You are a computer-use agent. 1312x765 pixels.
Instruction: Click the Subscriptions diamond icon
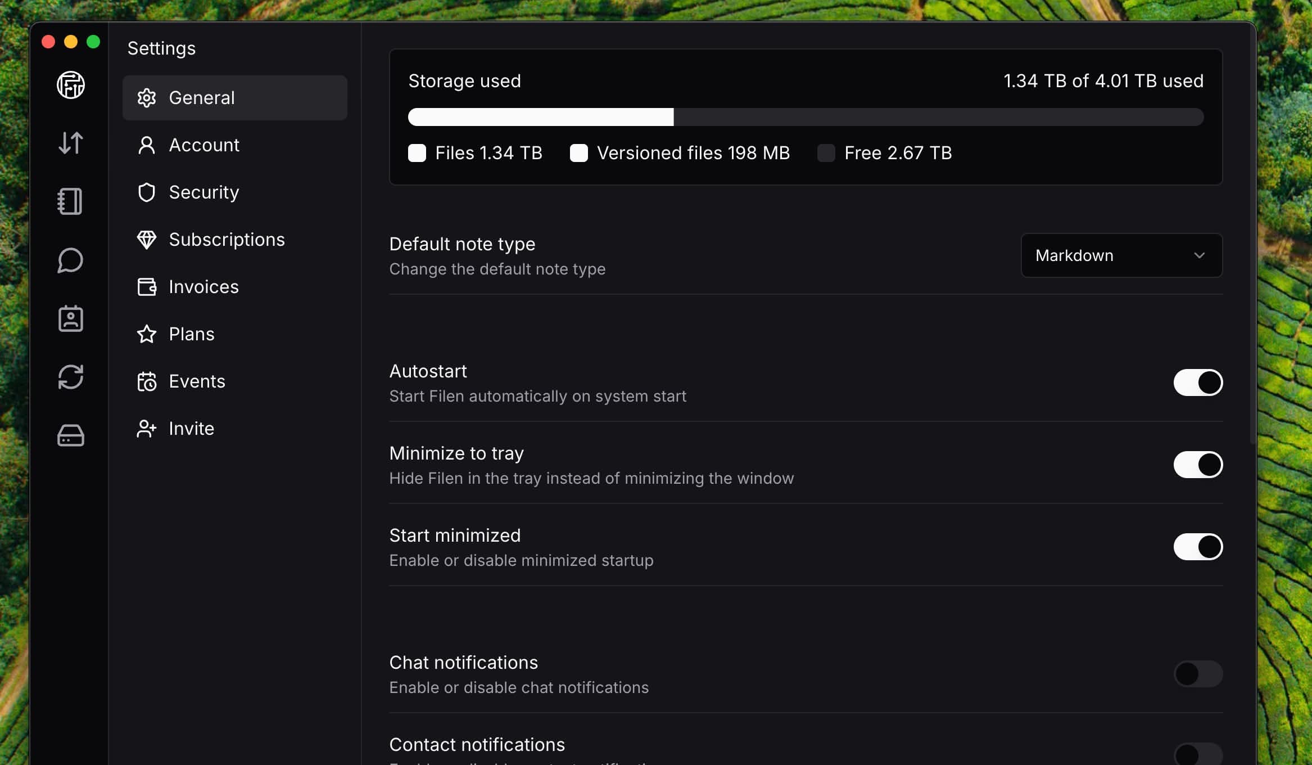pyautogui.click(x=147, y=240)
